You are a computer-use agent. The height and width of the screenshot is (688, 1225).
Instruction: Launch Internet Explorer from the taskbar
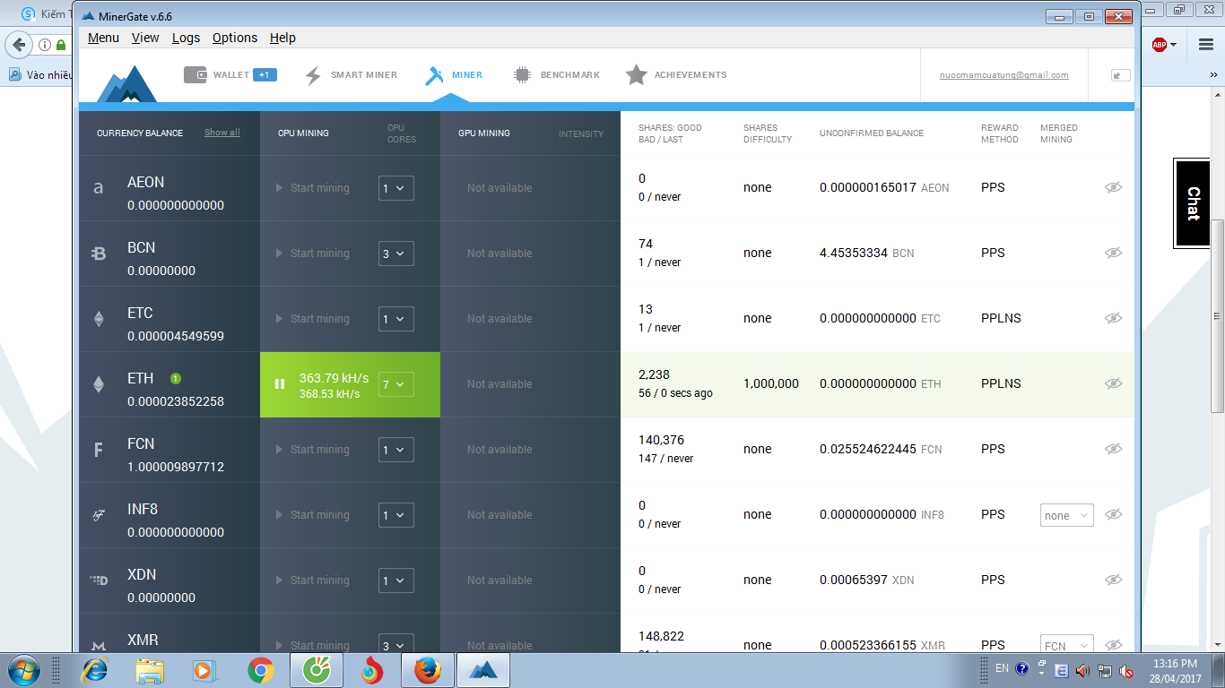(x=94, y=670)
